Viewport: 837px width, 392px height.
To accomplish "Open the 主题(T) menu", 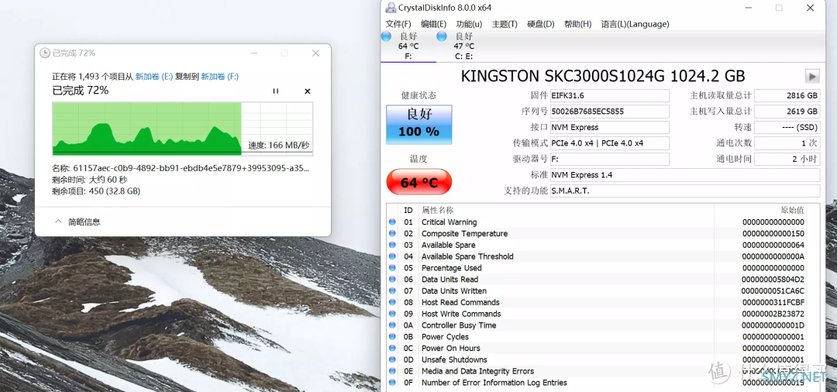I will [505, 24].
